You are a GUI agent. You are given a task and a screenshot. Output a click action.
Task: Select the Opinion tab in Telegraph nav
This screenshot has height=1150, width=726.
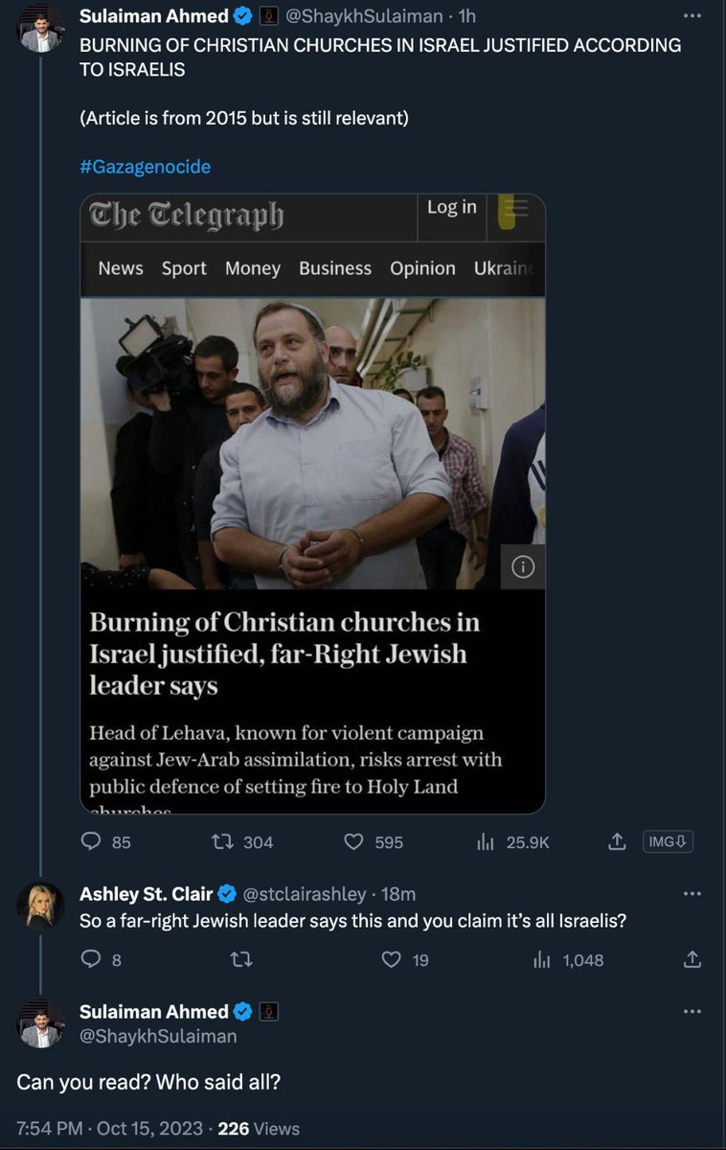421,269
